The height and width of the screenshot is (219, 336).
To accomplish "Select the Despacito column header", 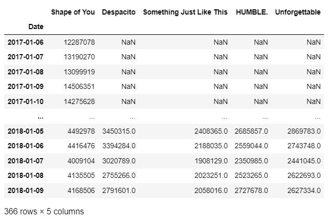I will (119, 12).
